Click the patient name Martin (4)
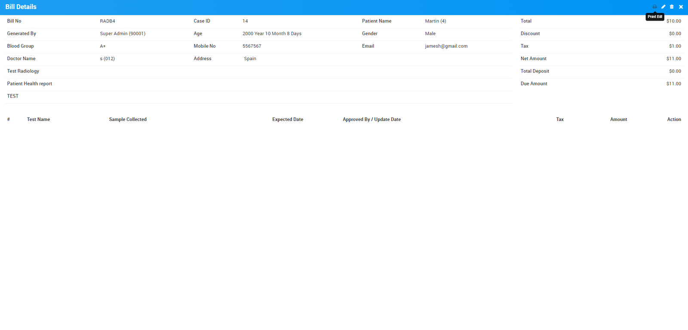This screenshot has height=330, width=688. coord(435,21)
